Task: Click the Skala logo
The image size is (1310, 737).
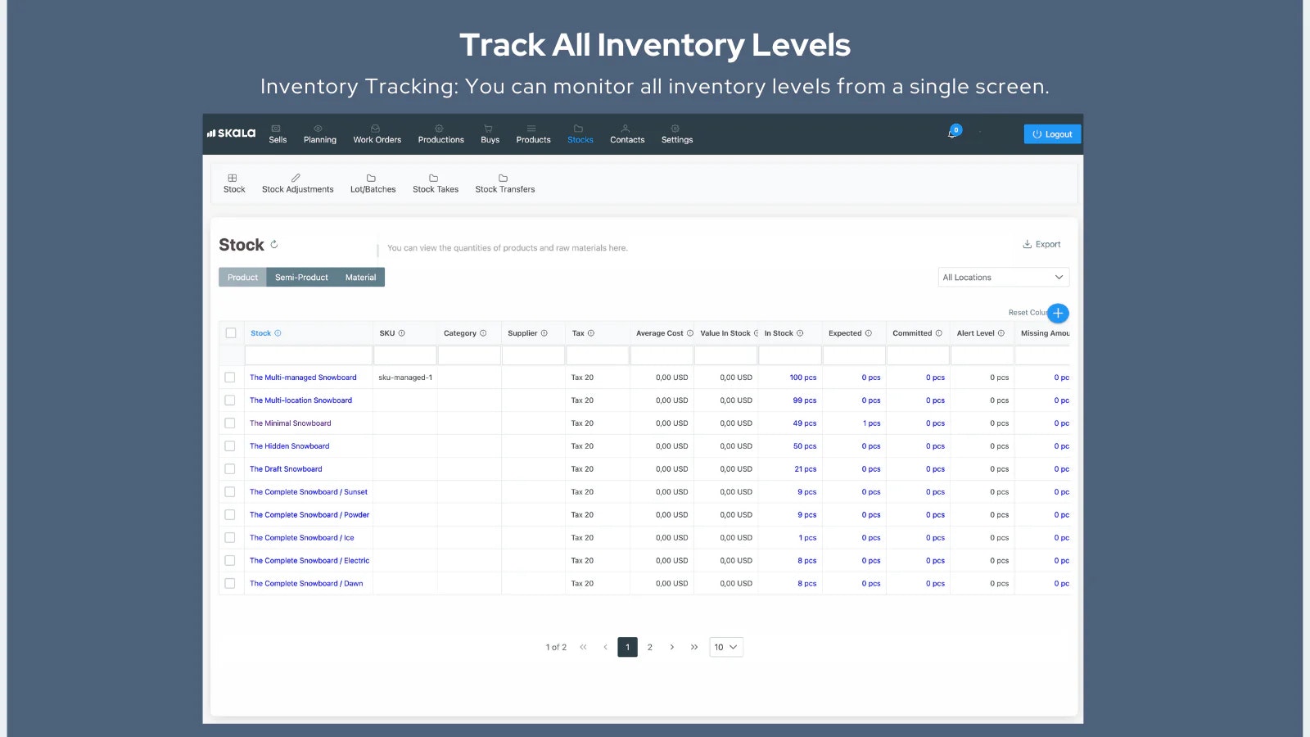Action: [232, 133]
